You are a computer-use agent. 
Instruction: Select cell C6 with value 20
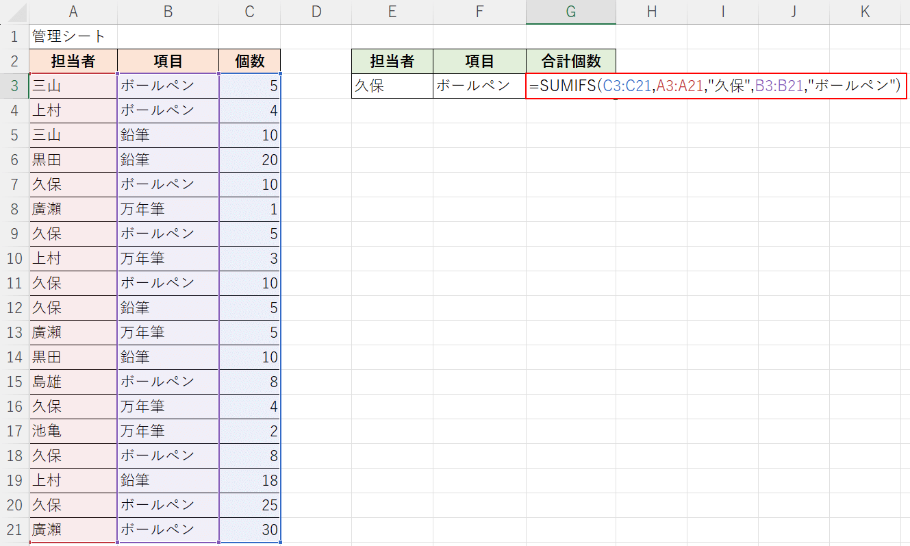[x=250, y=160]
